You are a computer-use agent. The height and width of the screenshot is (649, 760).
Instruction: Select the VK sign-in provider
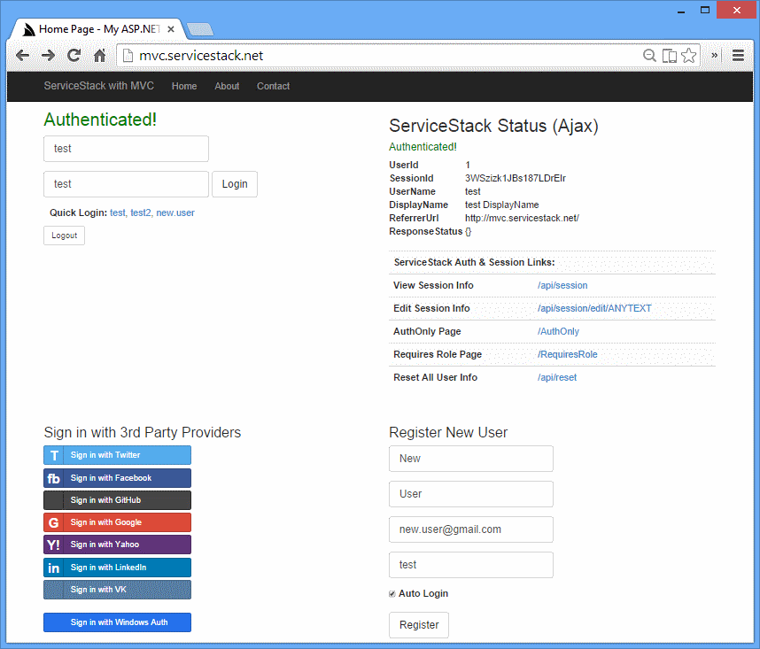pos(116,589)
